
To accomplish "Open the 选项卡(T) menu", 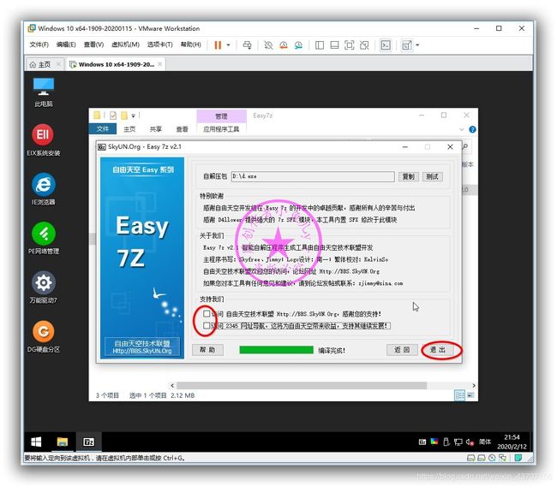I will tap(160, 44).
